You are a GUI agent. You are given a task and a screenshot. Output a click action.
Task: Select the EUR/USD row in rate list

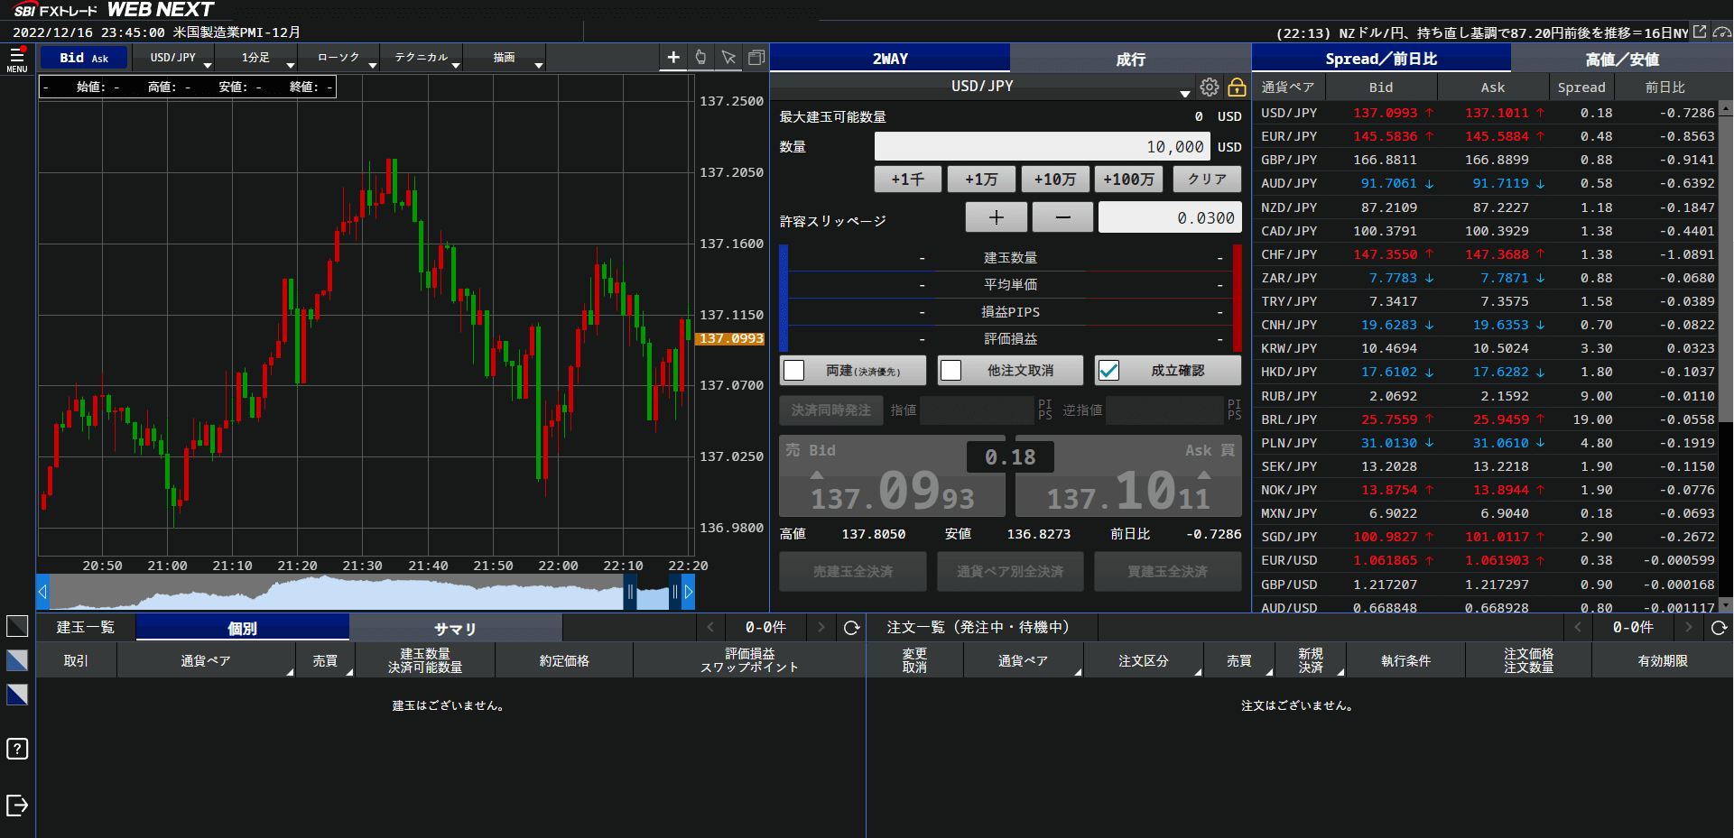[1485, 560]
